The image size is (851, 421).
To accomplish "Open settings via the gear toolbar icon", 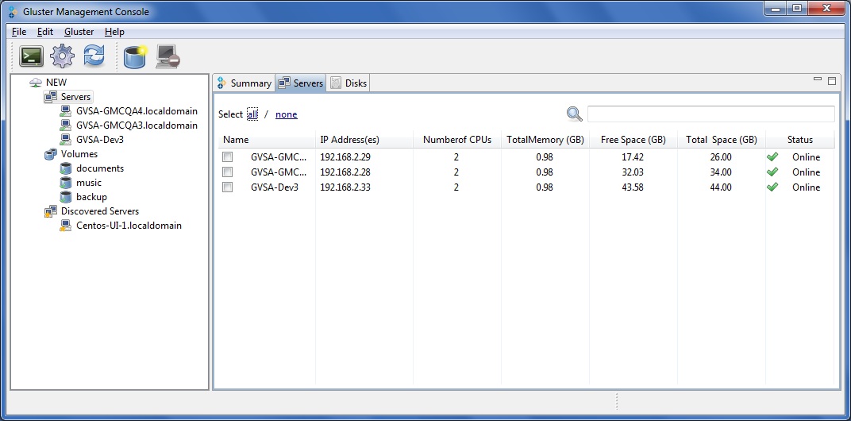I will 62,56.
